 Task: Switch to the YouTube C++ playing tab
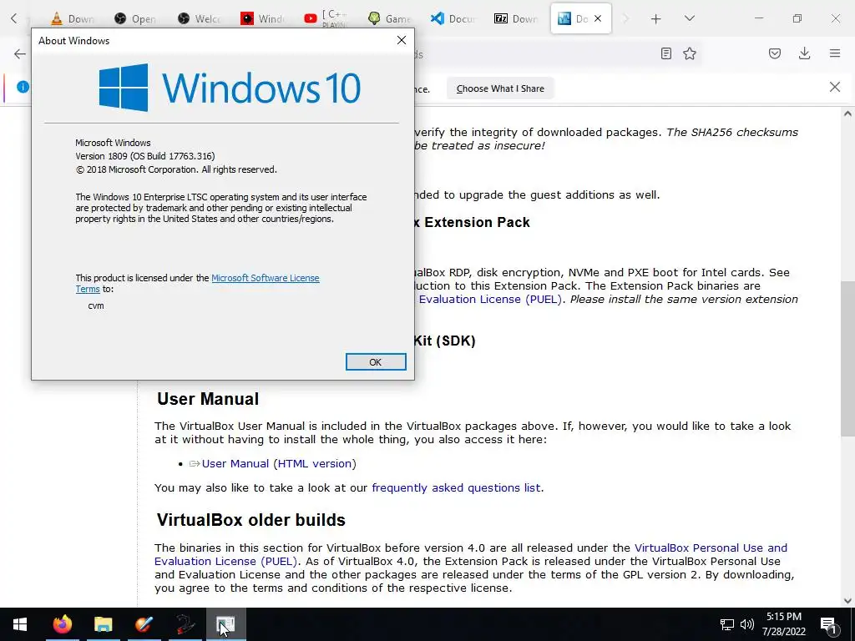click(326, 18)
